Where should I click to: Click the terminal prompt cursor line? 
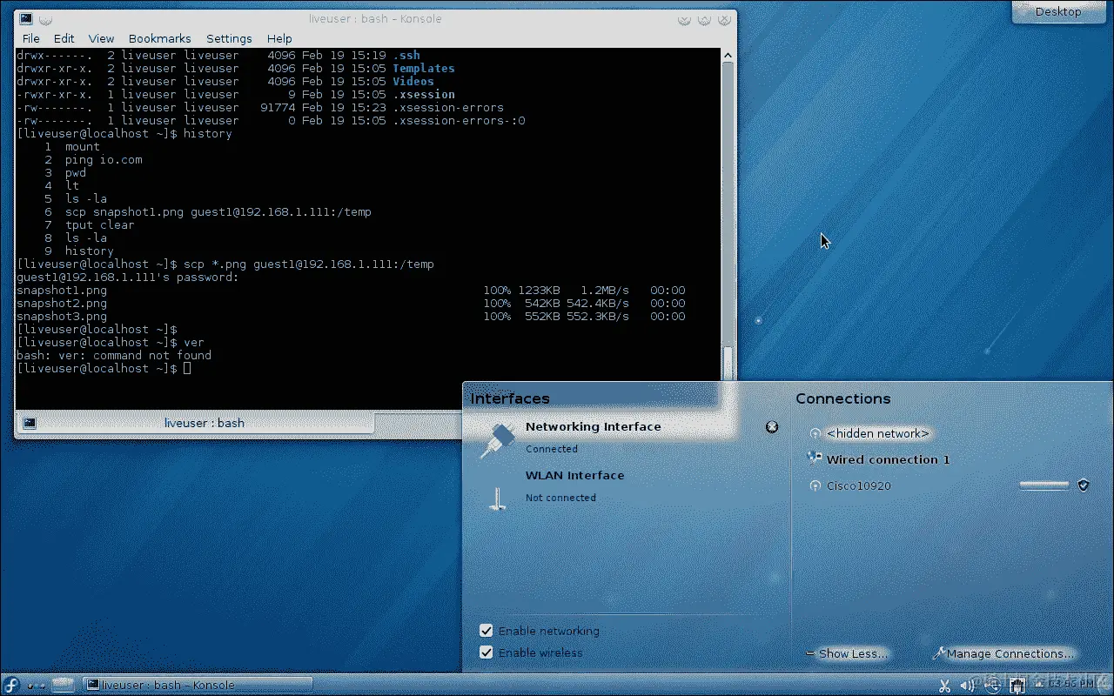104,369
